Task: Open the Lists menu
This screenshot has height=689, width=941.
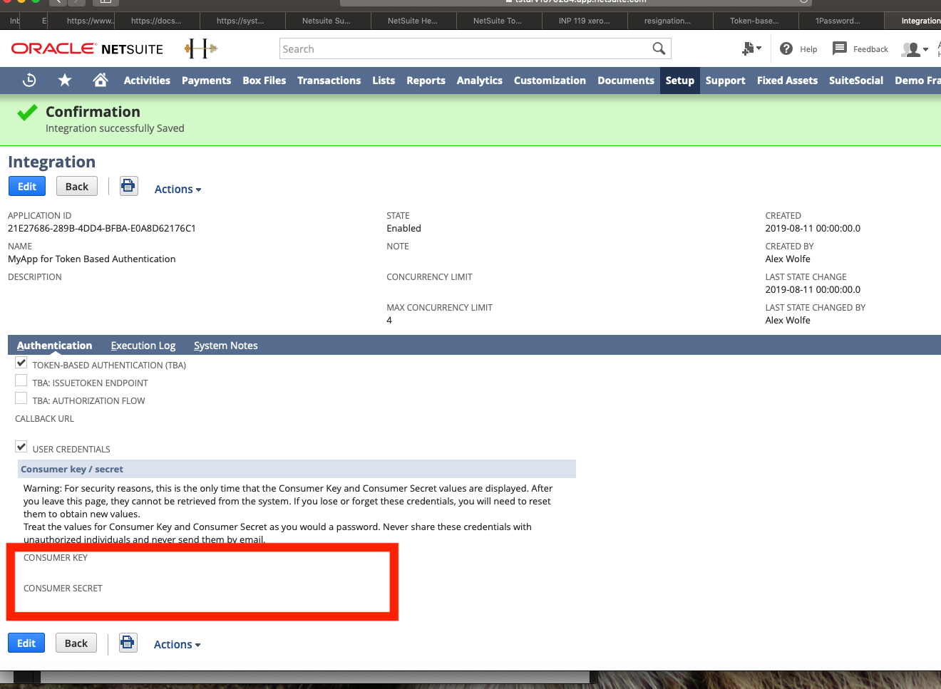Action: [x=384, y=81]
